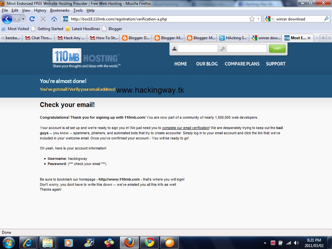Go to the Firefox home page icon
The height and width of the screenshot is (249, 332).
54,19
